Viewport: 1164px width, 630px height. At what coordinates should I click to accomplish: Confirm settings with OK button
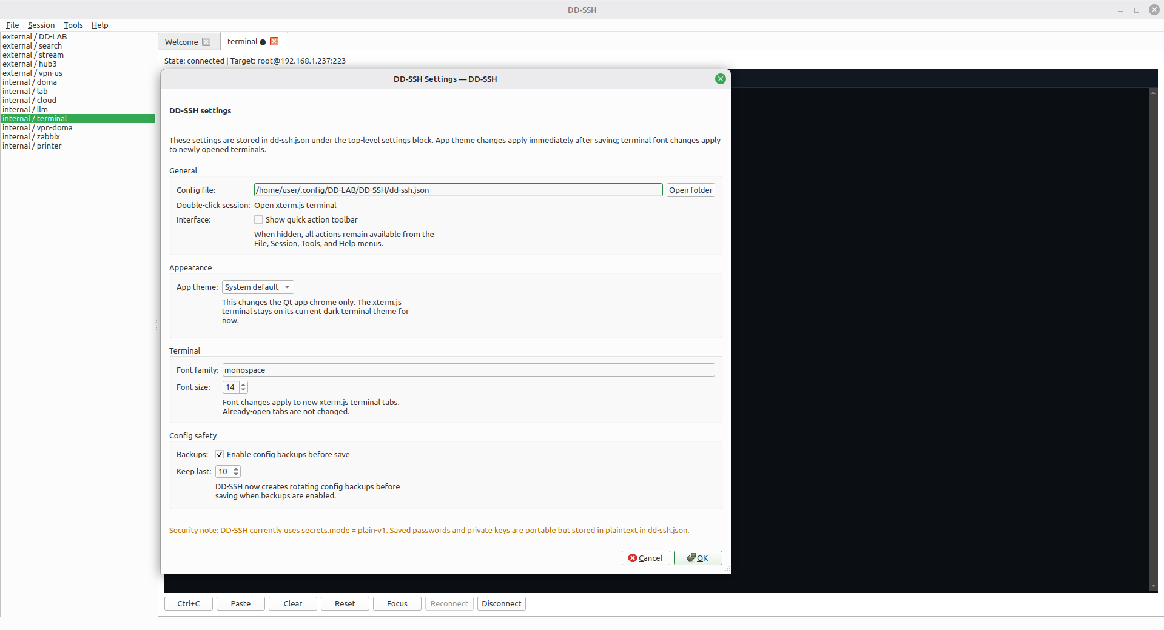tap(698, 558)
